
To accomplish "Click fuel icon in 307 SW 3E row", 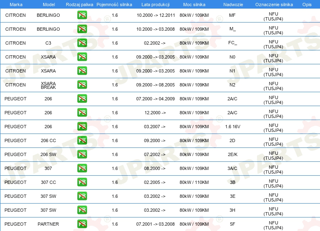I will pyautogui.click(x=82, y=196).
